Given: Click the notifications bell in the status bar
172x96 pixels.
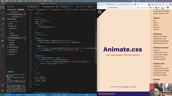Looking at the screenshot, I should click(94, 95).
